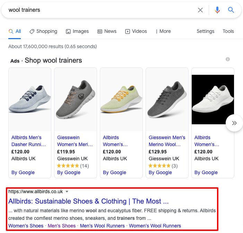This screenshot has height=233, width=243.
Task: Open the 'Allbirds: Sustainable Shoes & Clothing' result
Action: tap(88, 201)
